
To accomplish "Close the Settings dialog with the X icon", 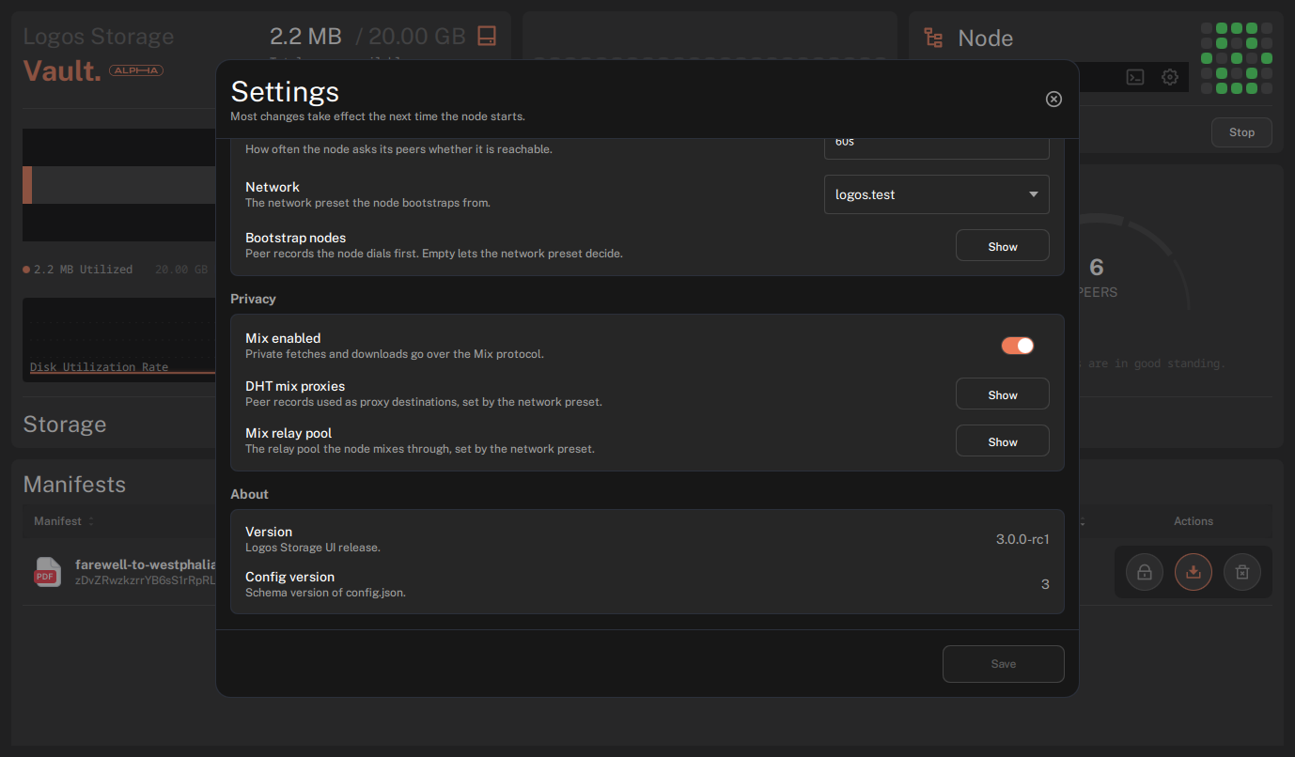I will click(x=1053, y=99).
